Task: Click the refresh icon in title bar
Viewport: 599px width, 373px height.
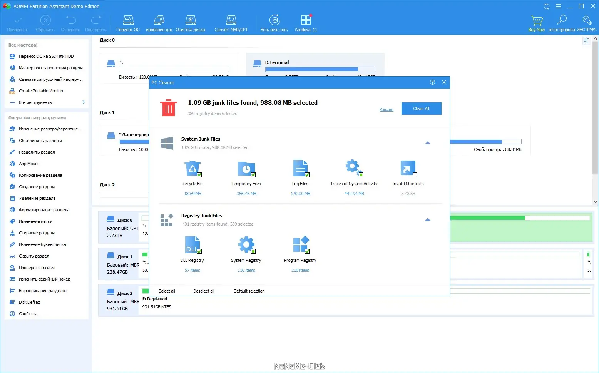Action: pyautogui.click(x=547, y=7)
